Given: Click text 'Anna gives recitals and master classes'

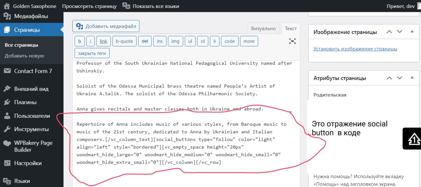Looking at the screenshot, I should 131,109.
